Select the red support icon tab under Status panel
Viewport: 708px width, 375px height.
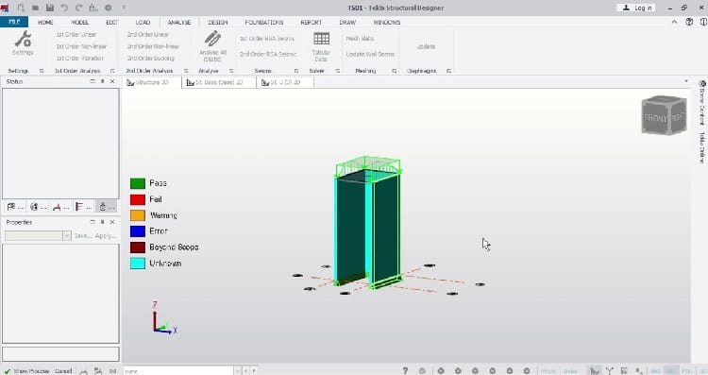coord(60,207)
